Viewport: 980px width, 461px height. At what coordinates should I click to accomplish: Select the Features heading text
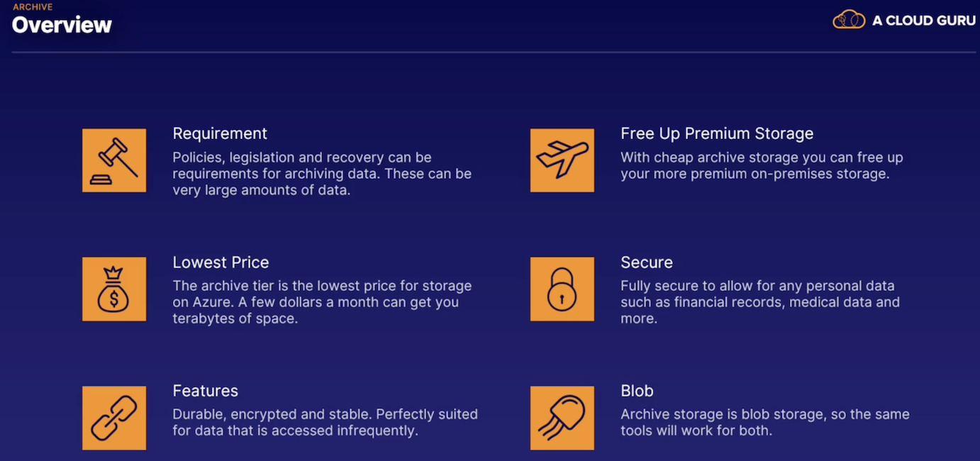206,391
